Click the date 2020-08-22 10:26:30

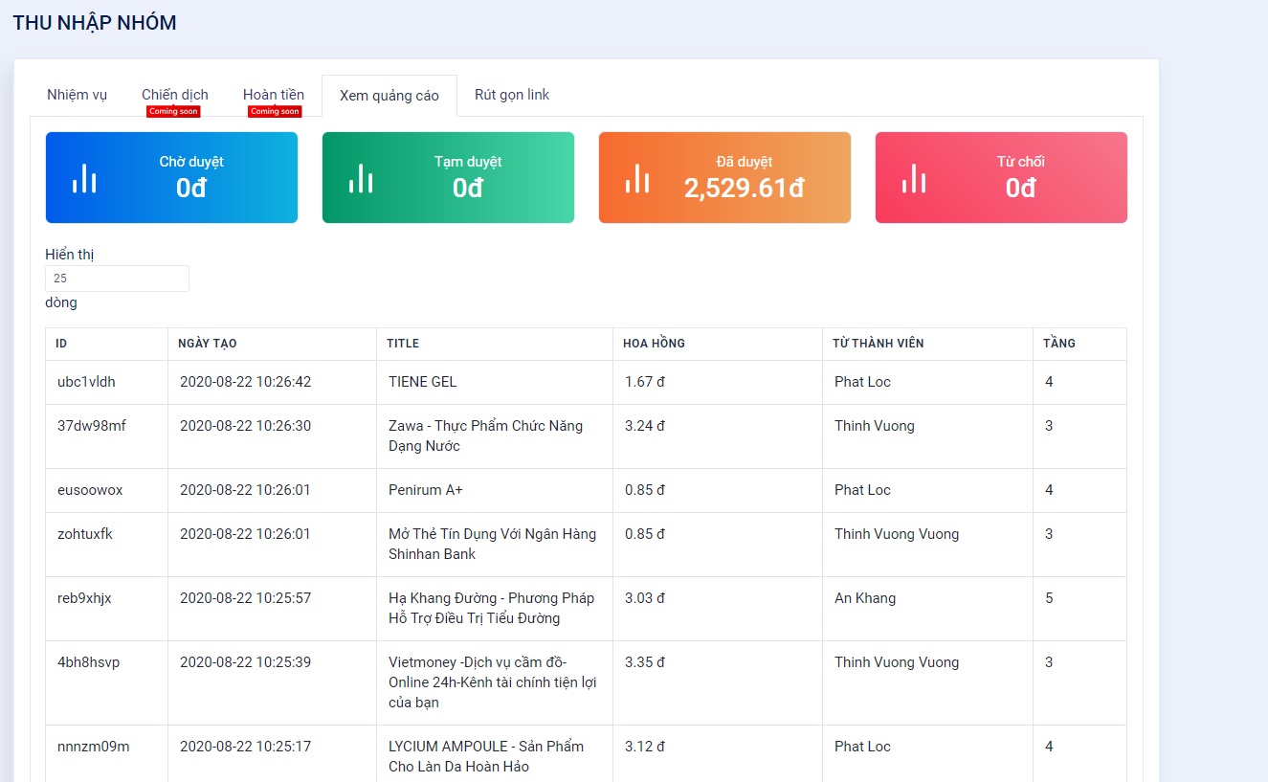[x=246, y=426]
